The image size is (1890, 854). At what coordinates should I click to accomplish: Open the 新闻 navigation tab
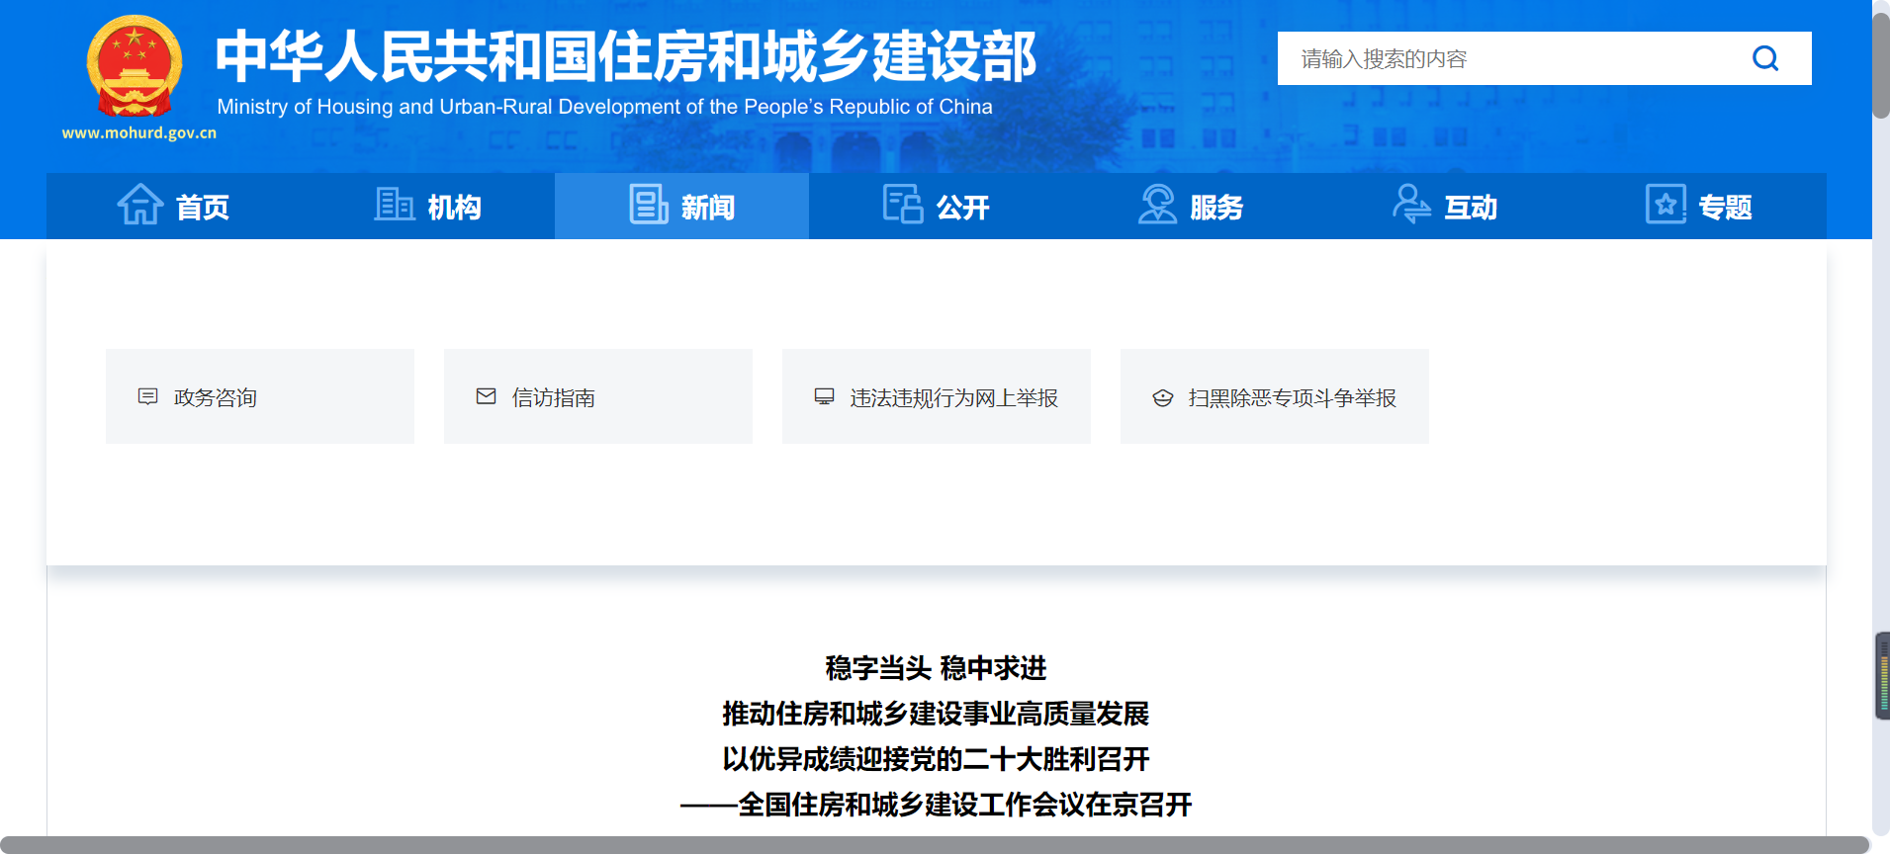(x=706, y=207)
